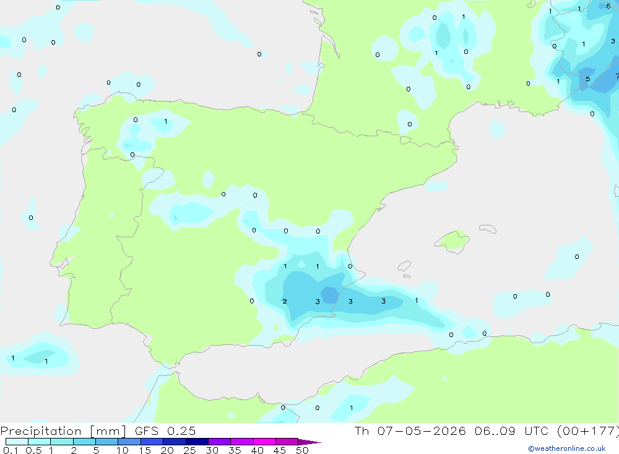Click the lightest 0.1–0.5 mm legend swatch
This screenshot has height=454, width=619.
pos(17,442)
